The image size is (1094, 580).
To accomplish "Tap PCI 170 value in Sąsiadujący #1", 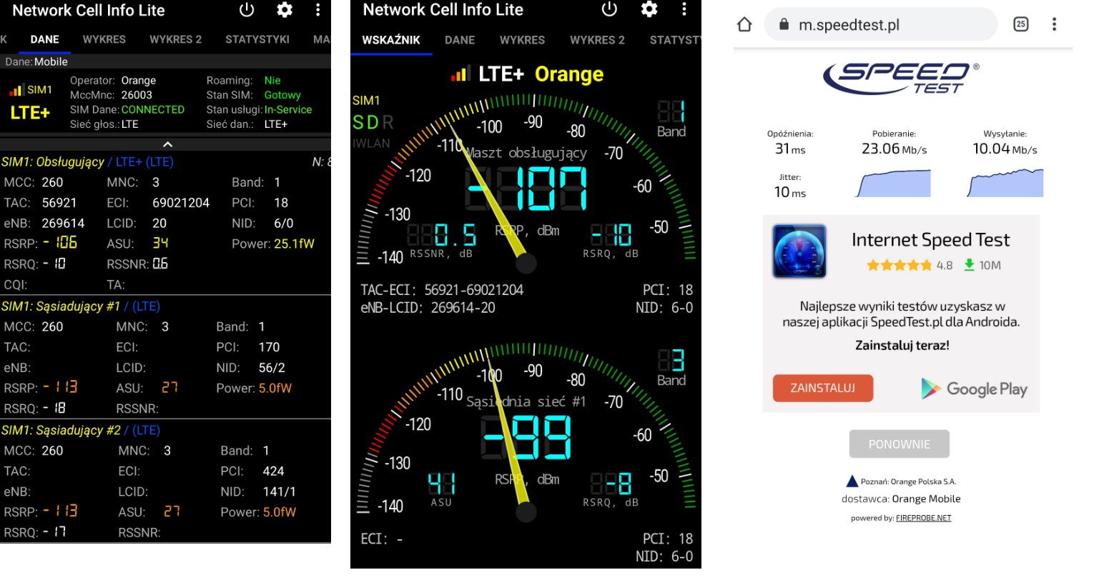I will (269, 347).
